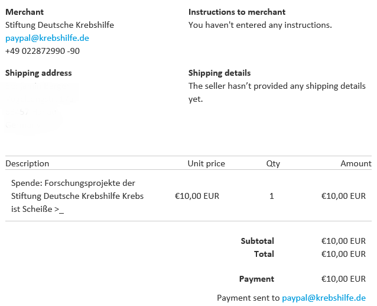Click the Qty column header

tap(273, 164)
